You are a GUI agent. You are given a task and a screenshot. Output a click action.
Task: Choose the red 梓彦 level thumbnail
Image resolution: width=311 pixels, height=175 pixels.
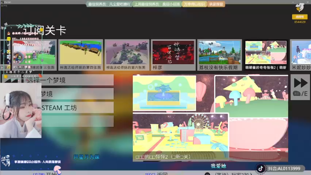pyautogui.click(x=173, y=55)
